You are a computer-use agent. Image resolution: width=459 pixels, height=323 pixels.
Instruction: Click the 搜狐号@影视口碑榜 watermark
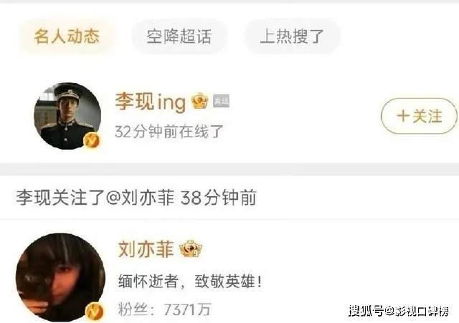point(399,311)
